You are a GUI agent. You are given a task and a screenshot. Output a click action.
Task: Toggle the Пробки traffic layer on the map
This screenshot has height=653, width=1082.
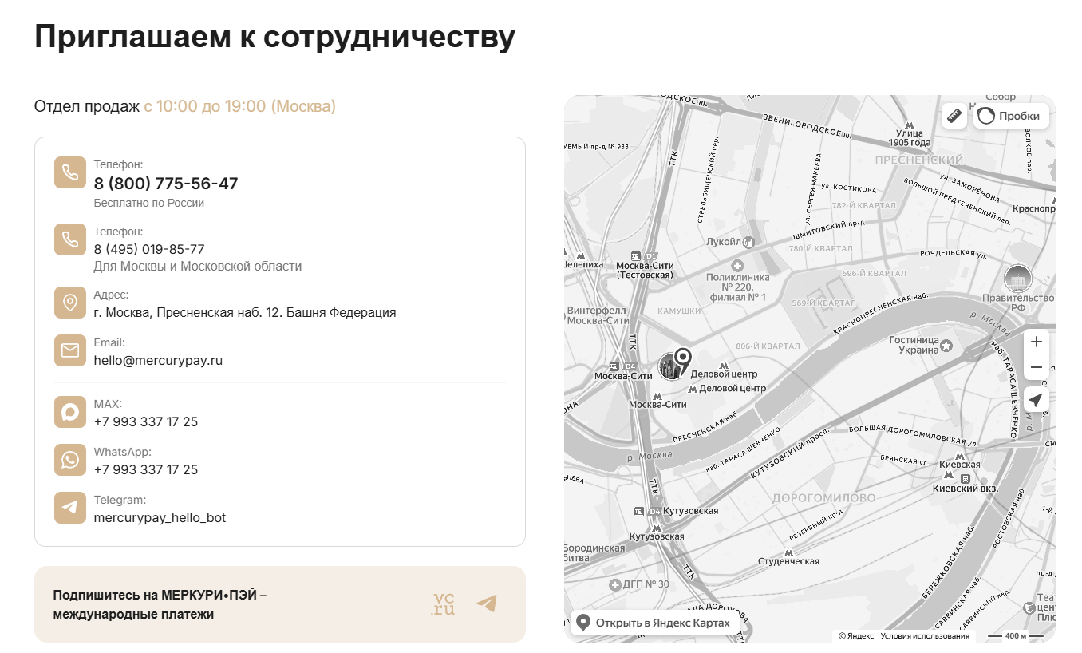coord(1009,115)
